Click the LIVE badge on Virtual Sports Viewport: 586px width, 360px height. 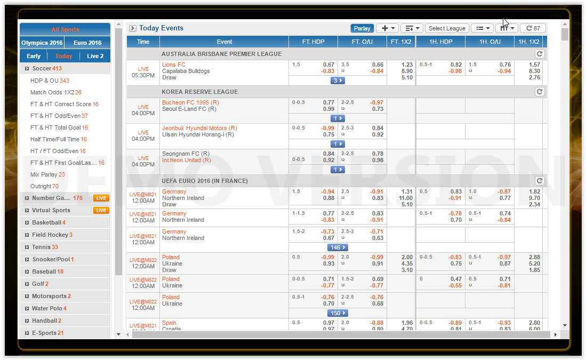101,211
